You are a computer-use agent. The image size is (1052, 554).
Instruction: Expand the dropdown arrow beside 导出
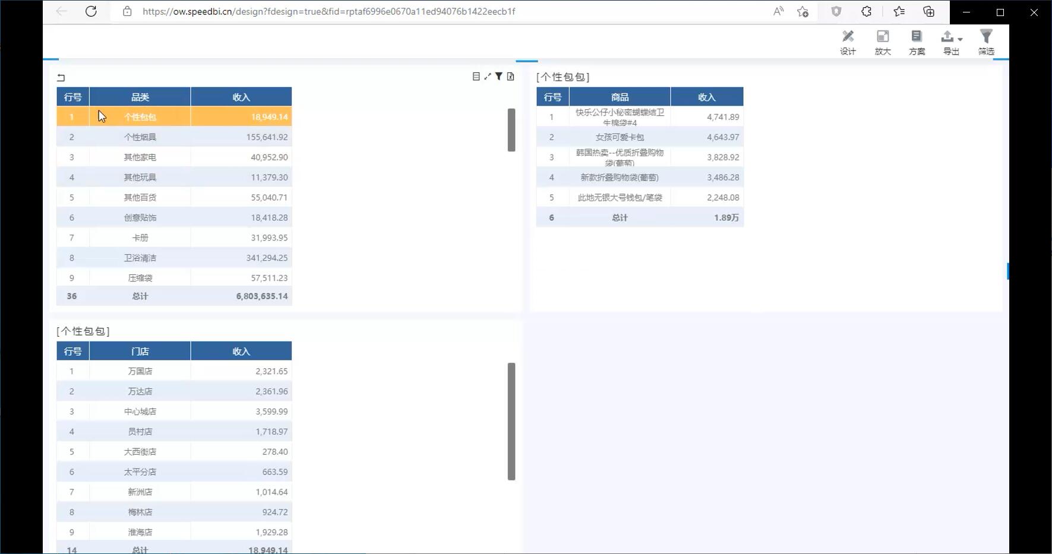(960, 40)
